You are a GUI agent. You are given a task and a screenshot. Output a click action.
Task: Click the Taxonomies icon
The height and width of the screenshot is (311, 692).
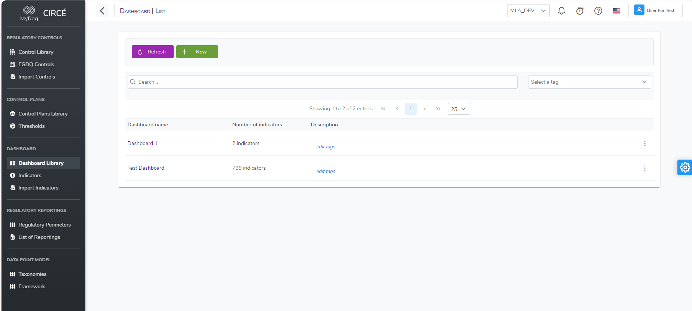coord(13,274)
